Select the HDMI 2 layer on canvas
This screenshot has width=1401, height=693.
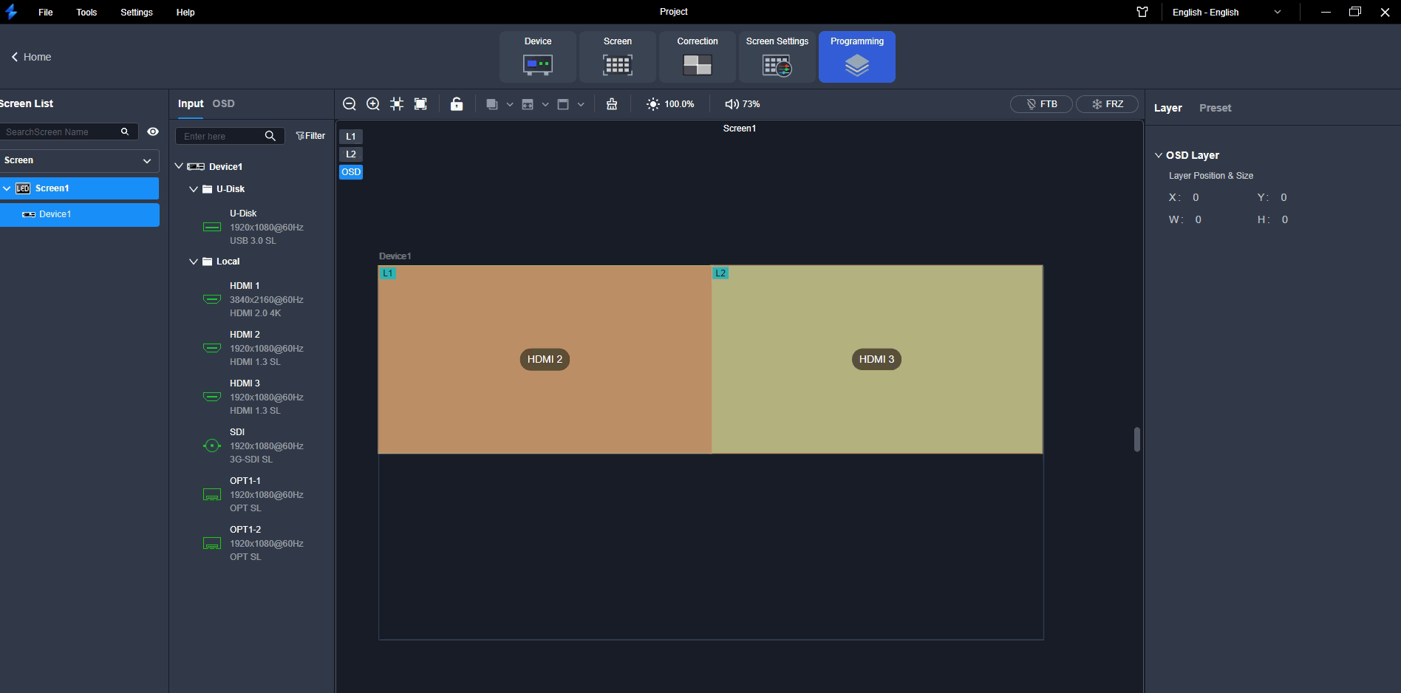(545, 359)
